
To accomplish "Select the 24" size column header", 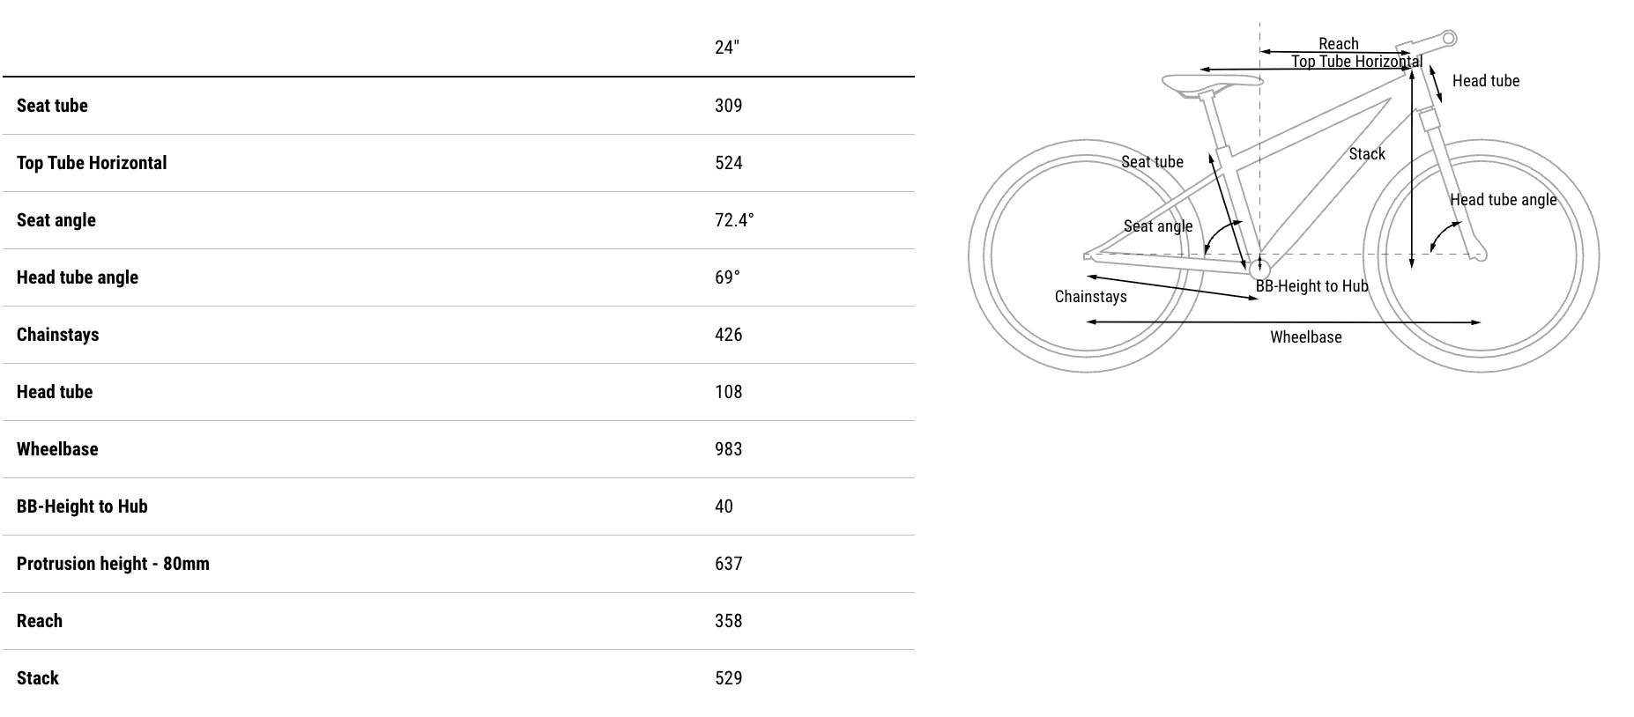I will click(x=726, y=48).
